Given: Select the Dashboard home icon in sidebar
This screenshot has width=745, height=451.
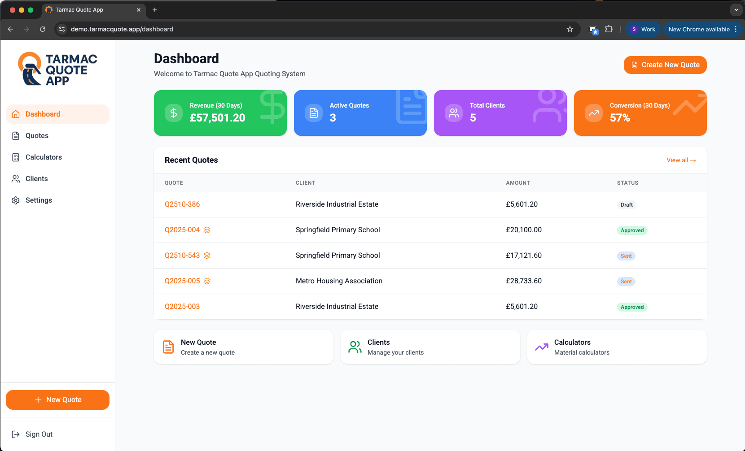Looking at the screenshot, I should [x=16, y=114].
